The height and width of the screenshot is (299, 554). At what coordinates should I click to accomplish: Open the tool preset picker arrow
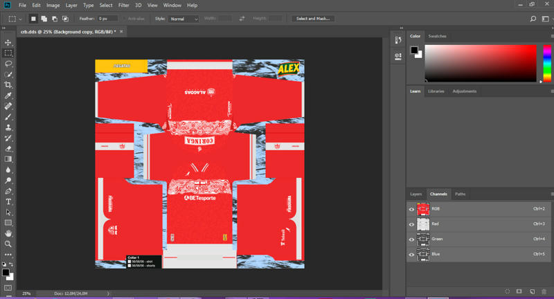(x=21, y=19)
